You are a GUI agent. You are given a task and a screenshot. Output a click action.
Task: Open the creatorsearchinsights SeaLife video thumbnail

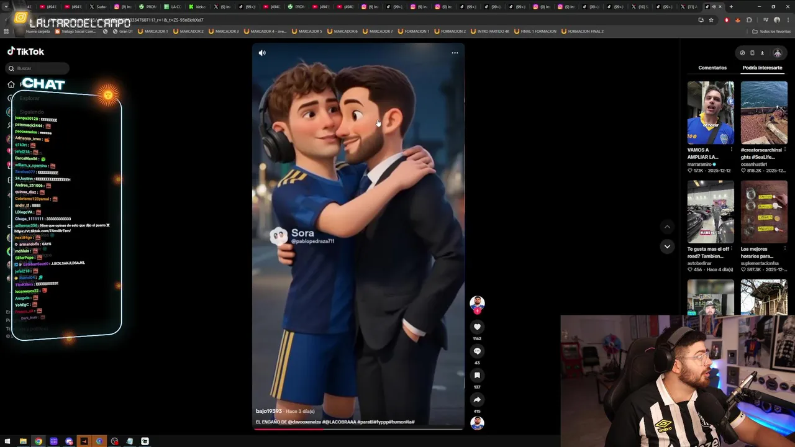(x=764, y=112)
